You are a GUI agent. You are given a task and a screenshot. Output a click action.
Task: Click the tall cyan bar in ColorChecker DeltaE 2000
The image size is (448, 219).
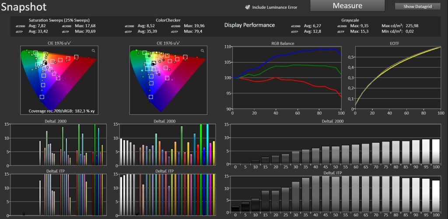pyautogui.click(x=207, y=145)
